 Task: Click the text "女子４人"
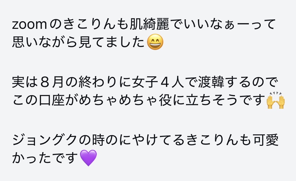pos(158,82)
